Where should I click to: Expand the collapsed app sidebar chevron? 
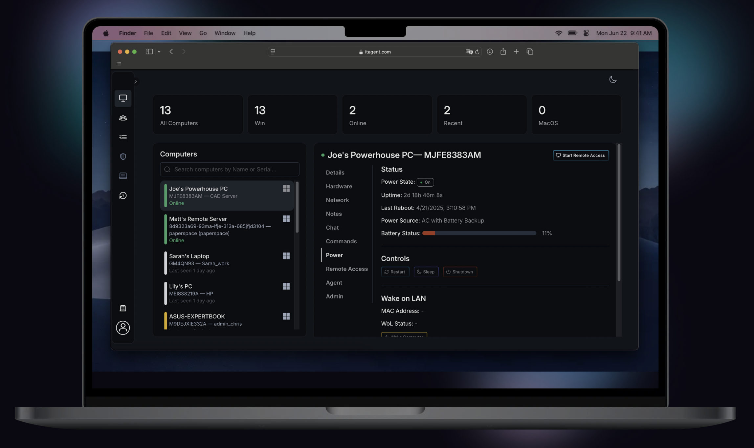135,82
